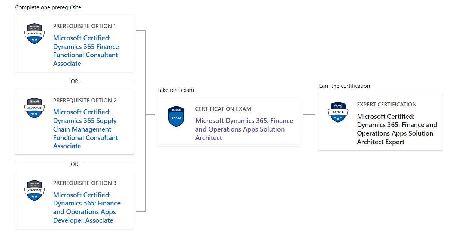Click the Associate badge in Prerequisite Option 1
Screen dimensions: 465x235
[x=34, y=34]
